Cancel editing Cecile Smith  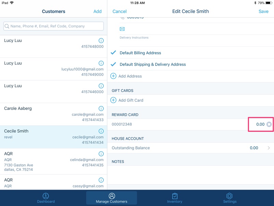120,11
